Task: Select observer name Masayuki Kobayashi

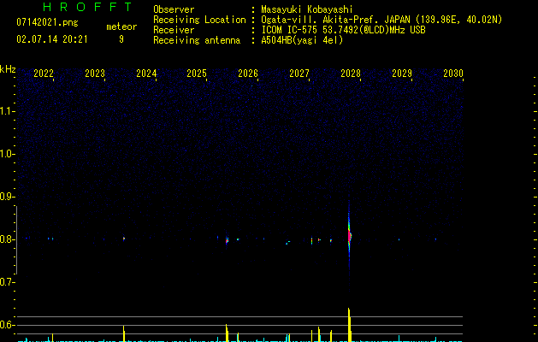Action: click(x=307, y=9)
